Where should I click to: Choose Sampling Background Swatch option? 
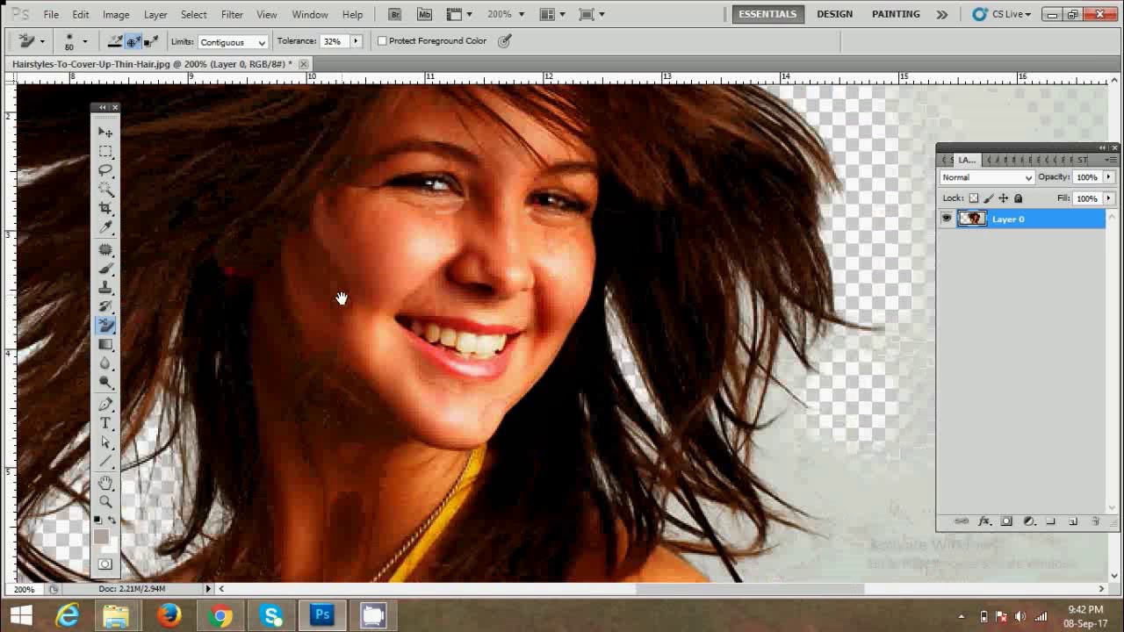pos(151,41)
